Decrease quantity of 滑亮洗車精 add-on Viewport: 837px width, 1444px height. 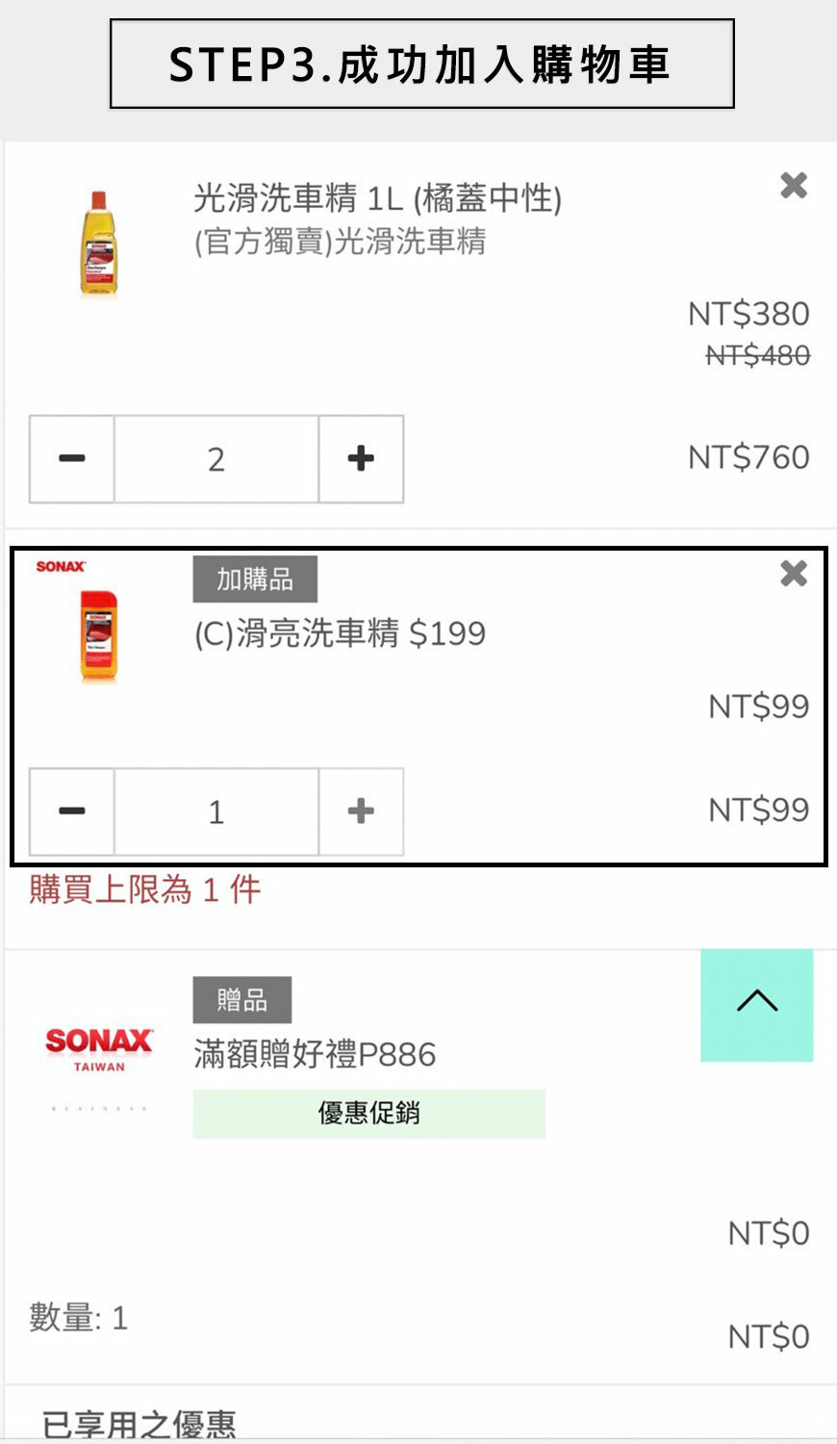(x=72, y=812)
